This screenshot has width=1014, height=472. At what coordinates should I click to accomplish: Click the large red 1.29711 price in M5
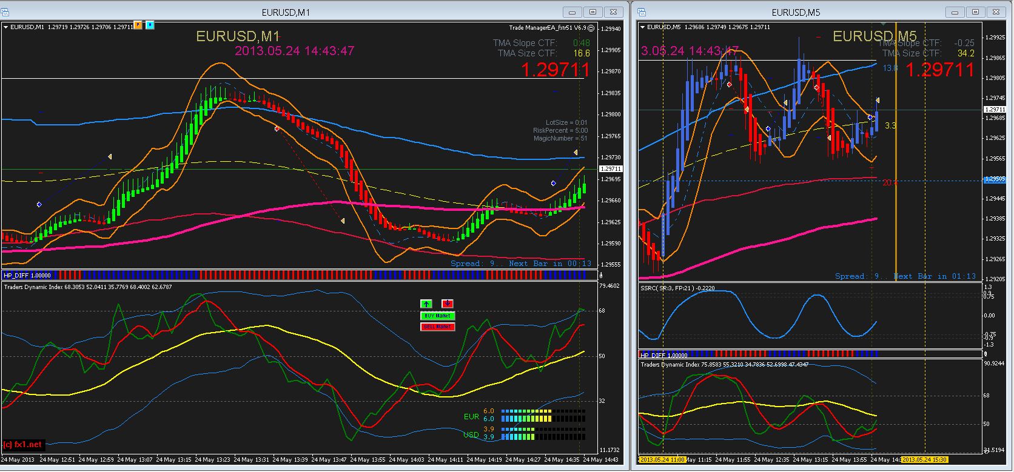[940, 70]
